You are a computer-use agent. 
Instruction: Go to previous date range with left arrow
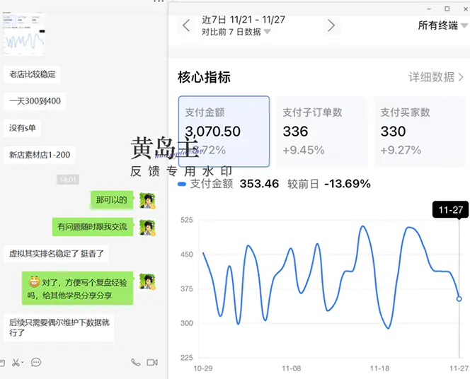[186, 26]
